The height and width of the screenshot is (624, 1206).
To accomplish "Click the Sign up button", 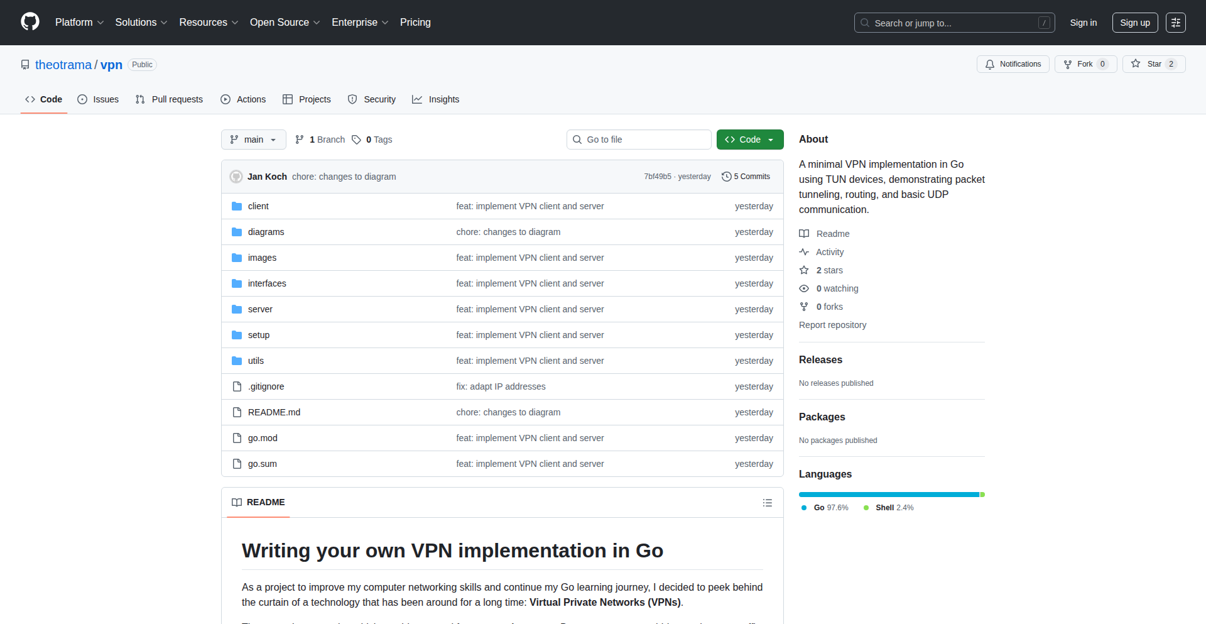I will click(x=1134, y=23).
